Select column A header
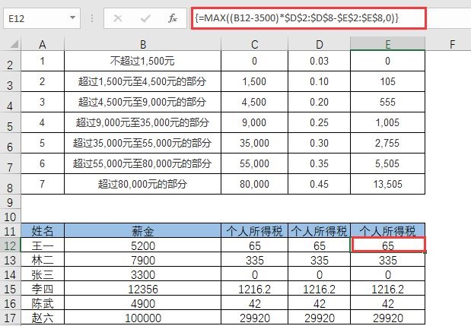The width and height of the screenshot is (471, 326). click(x=43, y=44)
